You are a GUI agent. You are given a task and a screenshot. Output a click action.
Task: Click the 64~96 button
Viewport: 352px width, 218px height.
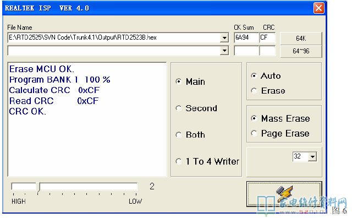[x=301, y=51]
